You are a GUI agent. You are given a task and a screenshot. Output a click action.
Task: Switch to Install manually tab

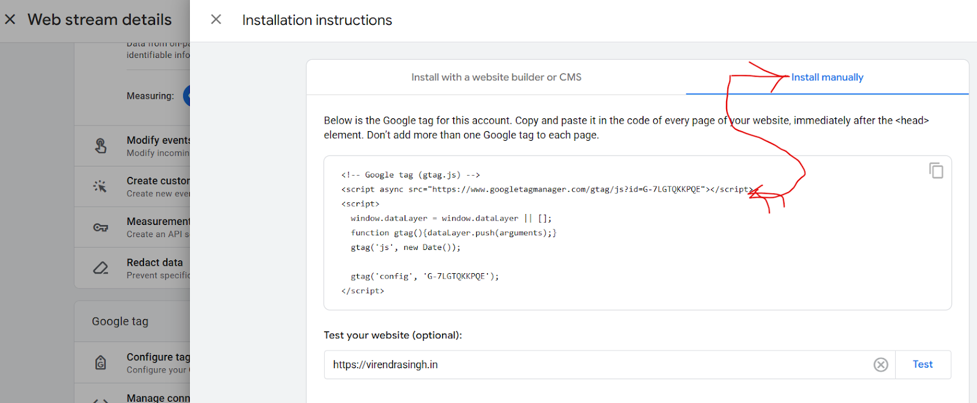827,77
